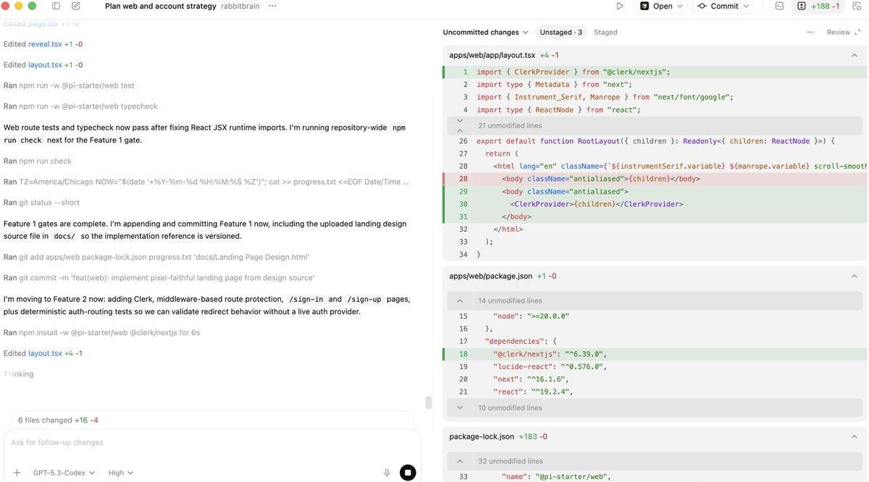Expand the Open button dropdown arrow

coord(680,6)
